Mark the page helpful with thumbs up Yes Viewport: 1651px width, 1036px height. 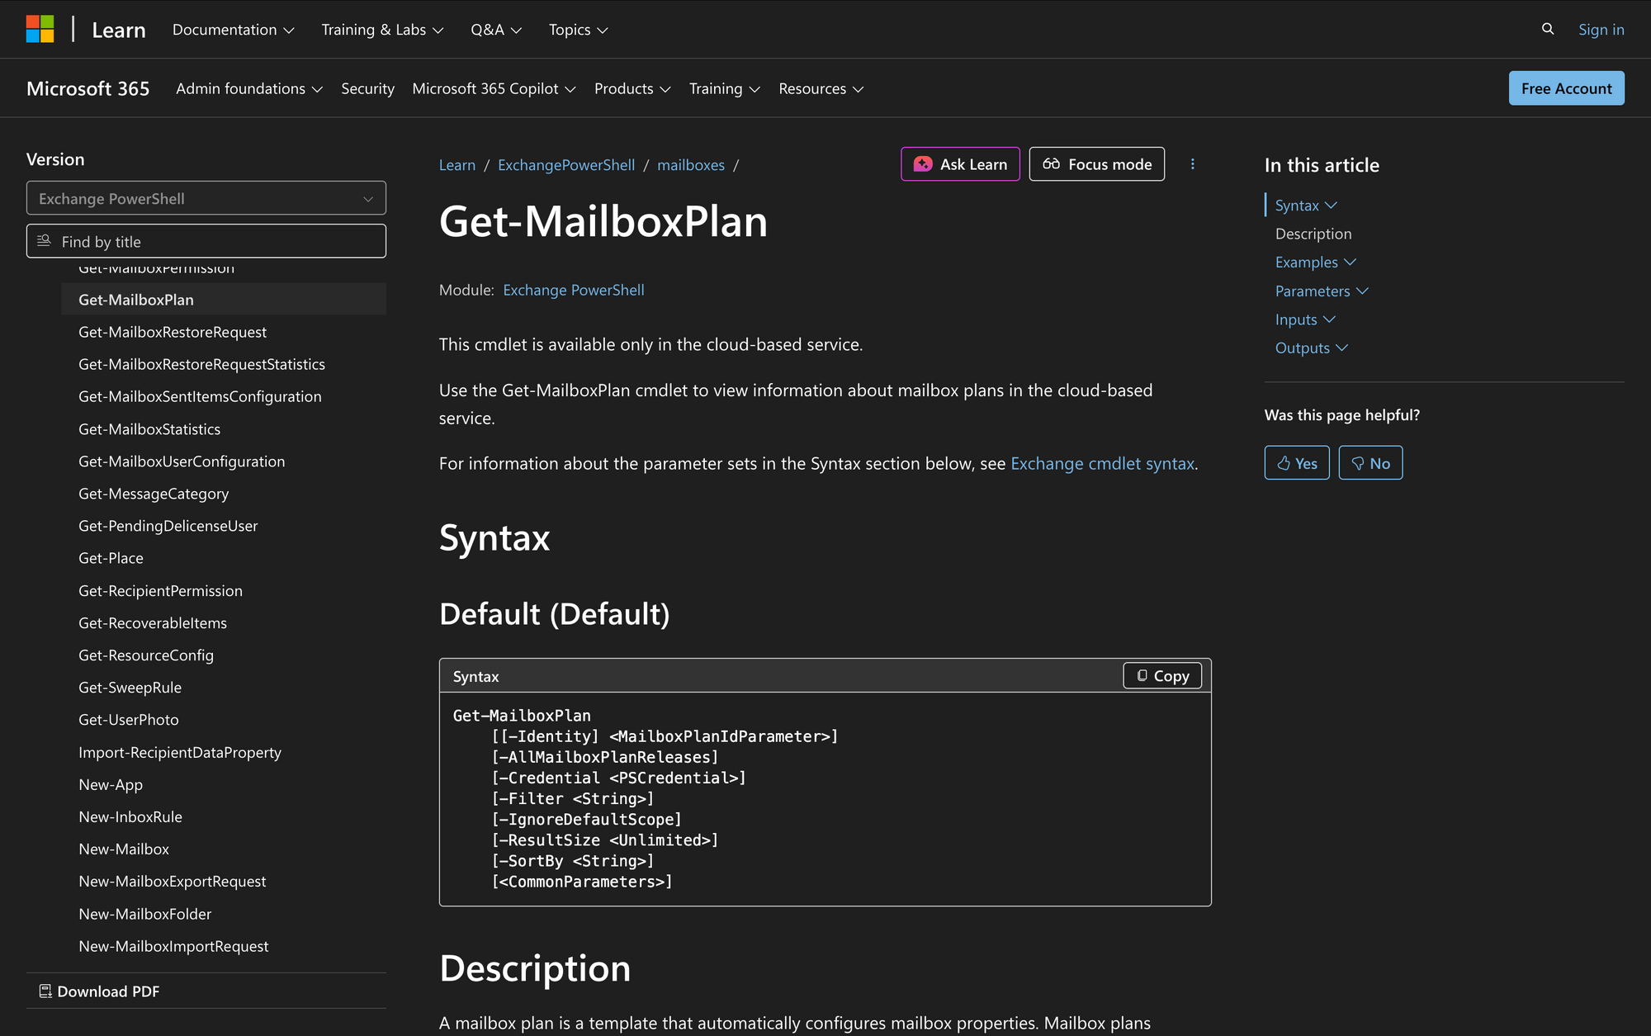pyautogui.click(x=1296, y=462)
